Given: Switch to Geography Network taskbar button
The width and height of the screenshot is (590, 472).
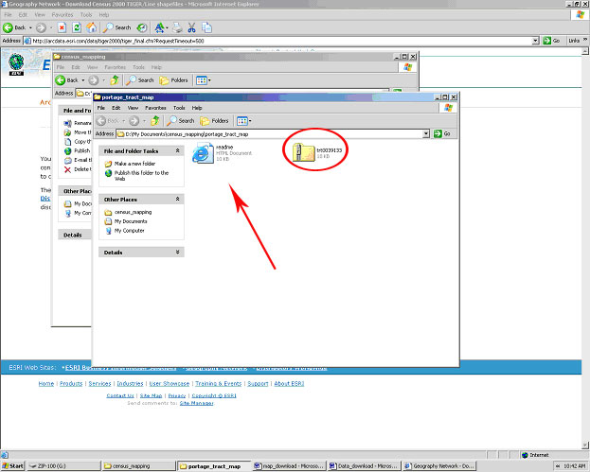Looking at the screenshot, I should [438, 466].
